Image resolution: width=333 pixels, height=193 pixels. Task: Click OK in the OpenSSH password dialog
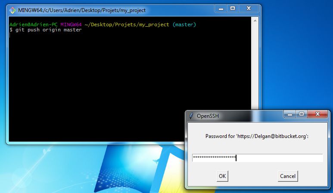[x=222, y=176]
